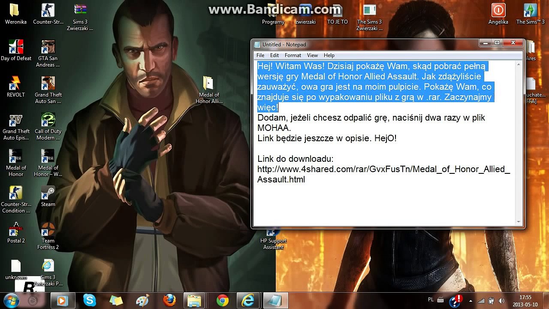
Task: Maximize the Notepad window
Action: [x=497, y=43]
